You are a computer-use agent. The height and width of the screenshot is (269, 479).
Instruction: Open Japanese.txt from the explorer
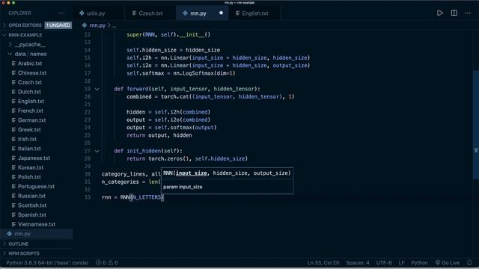point(34,158)
